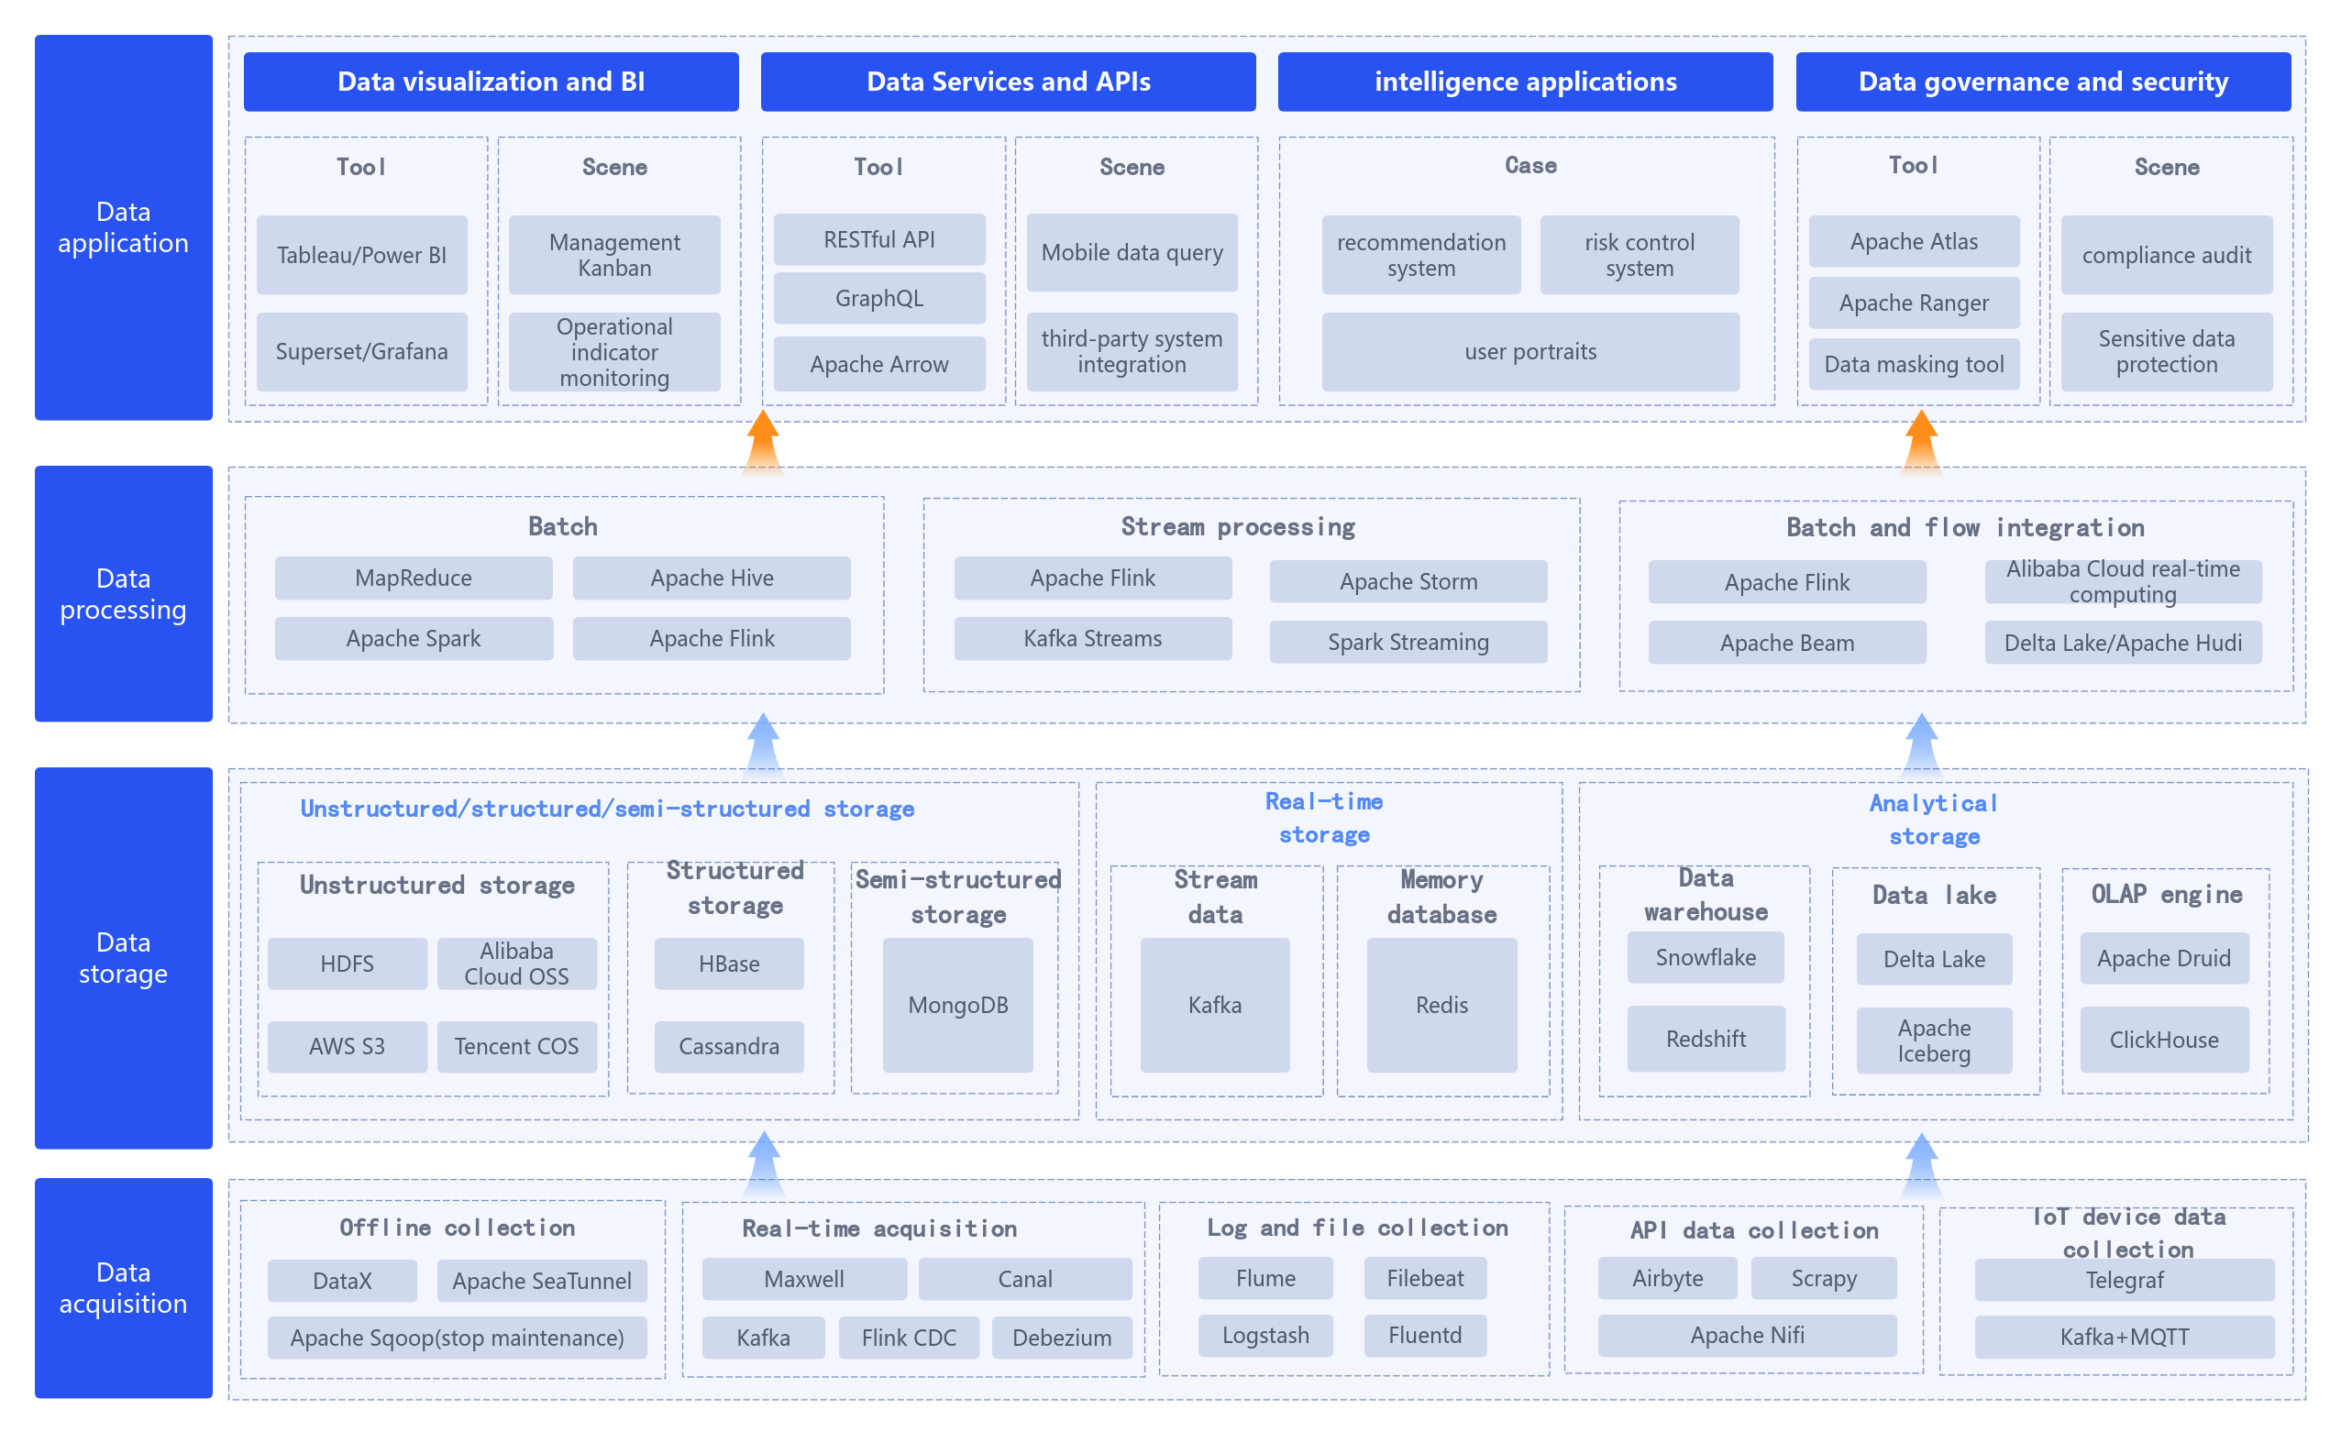Click the compliance audit scene

(x=2166, y=255)
